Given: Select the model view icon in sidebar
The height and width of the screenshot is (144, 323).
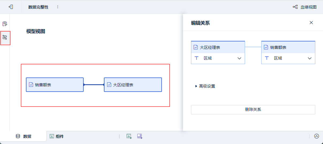Looking at the screenshot, I should click(x=5, y=37).
